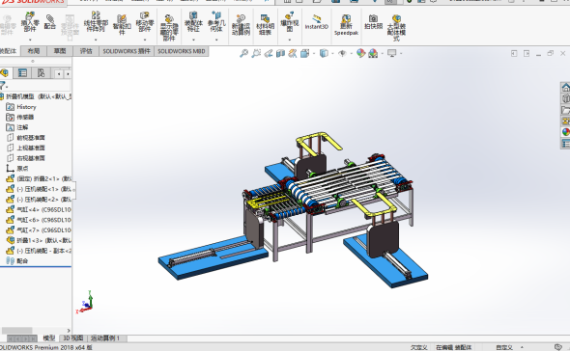The height and width of the screenshot is (351, 570).
Task: Open the ConfigurationManager tab icon
Action: (x=42, y=73)
